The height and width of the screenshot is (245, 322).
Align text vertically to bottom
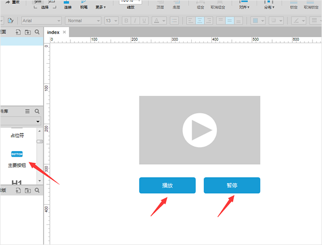(238, 21)
